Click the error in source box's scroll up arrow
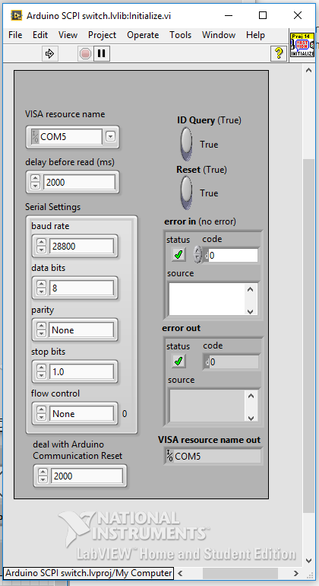The width and height of the screenshot is (319, 586). click(251, 289)
